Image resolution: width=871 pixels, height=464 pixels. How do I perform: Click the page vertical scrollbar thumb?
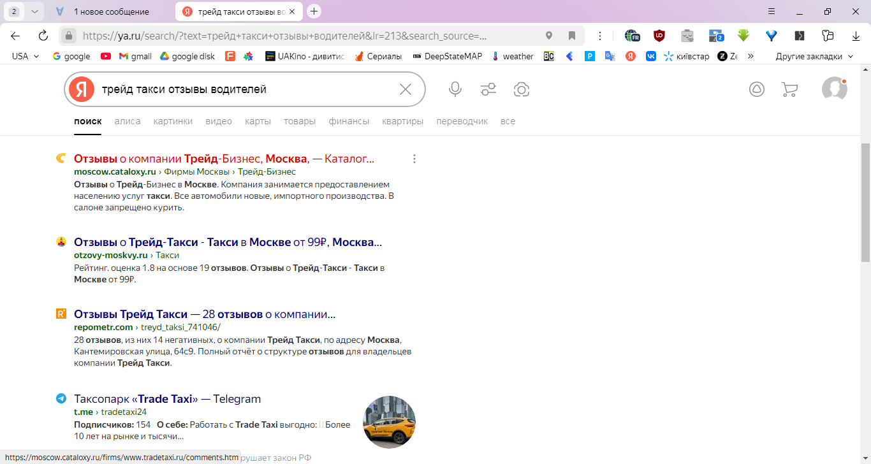[x=865, y=203]
